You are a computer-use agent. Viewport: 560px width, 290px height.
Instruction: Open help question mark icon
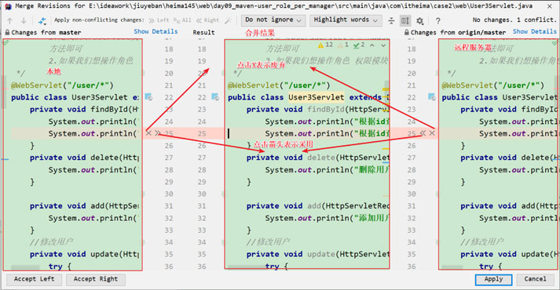(x=437, y=21)
